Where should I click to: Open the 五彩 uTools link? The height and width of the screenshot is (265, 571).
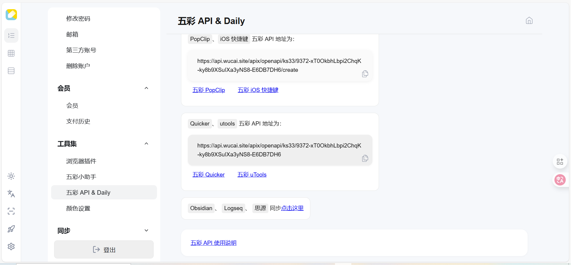pyautogui.click(x=252, y=174)
